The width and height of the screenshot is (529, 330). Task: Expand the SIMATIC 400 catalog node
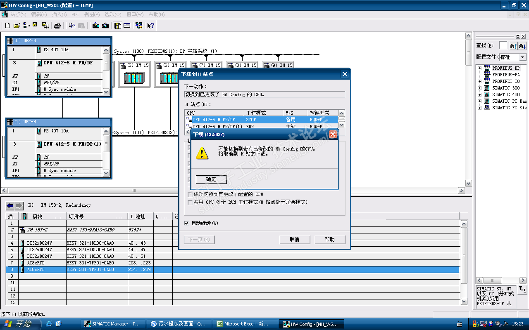[479, 94]
